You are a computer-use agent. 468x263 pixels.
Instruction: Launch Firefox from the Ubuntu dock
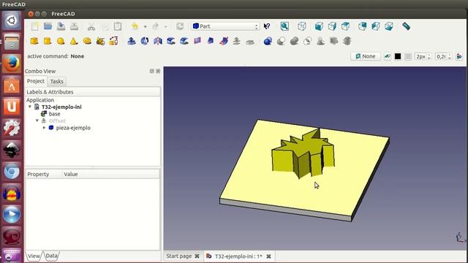tap(12, 64)
